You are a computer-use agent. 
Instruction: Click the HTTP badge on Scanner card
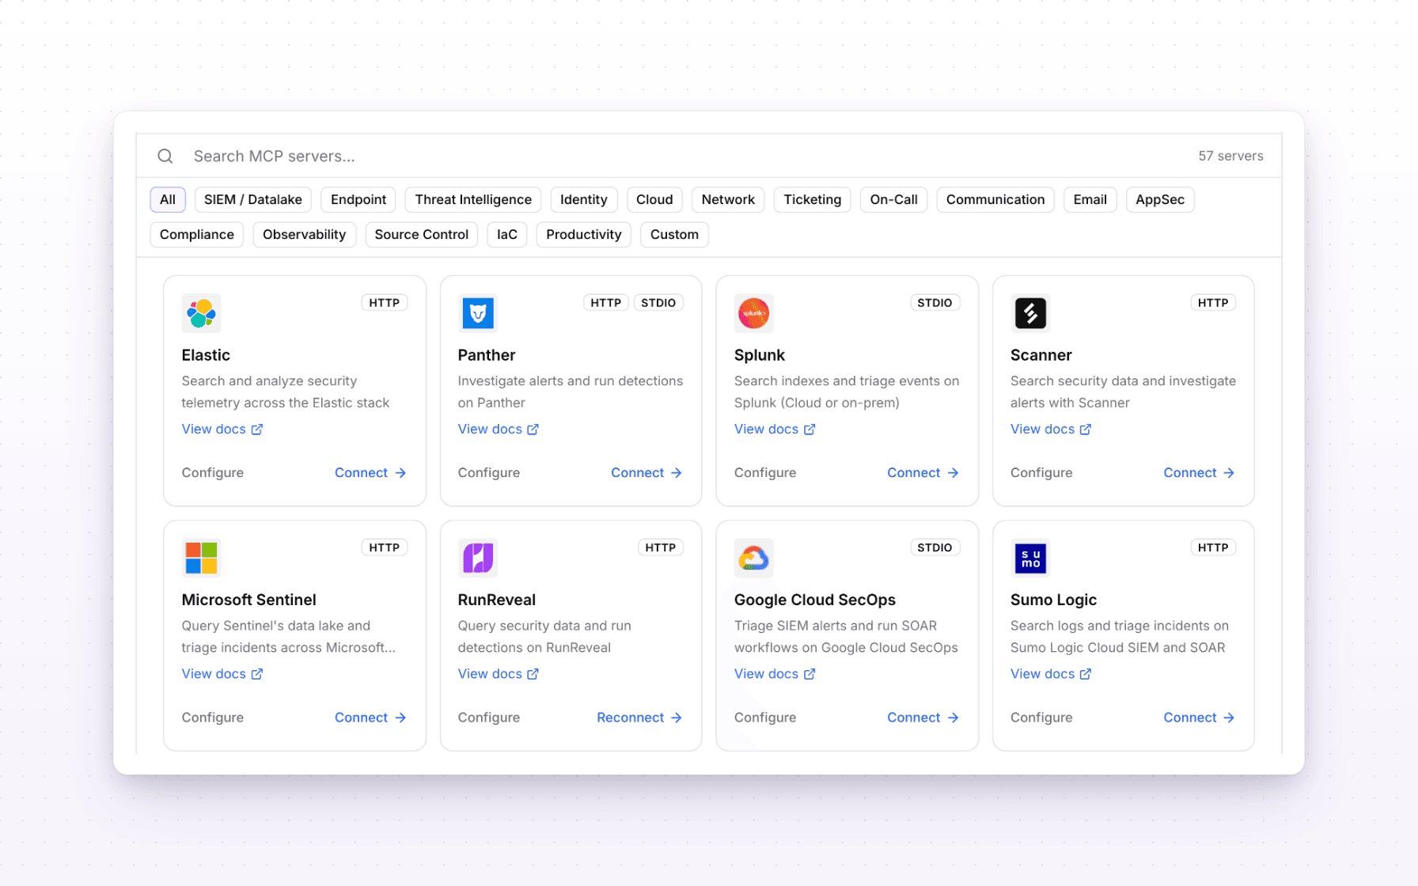pos(1213,303)
